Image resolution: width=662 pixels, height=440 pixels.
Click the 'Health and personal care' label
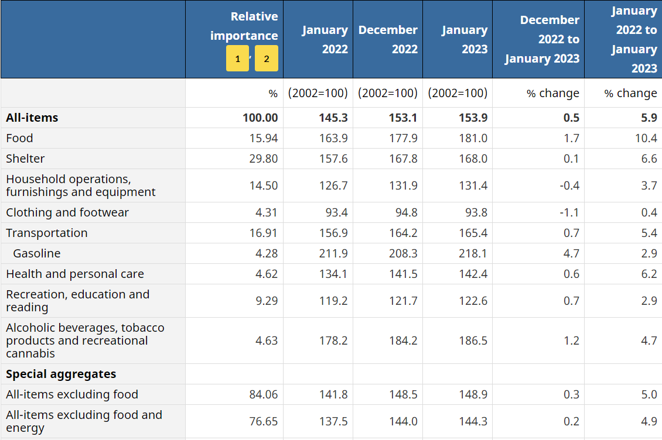75,274
